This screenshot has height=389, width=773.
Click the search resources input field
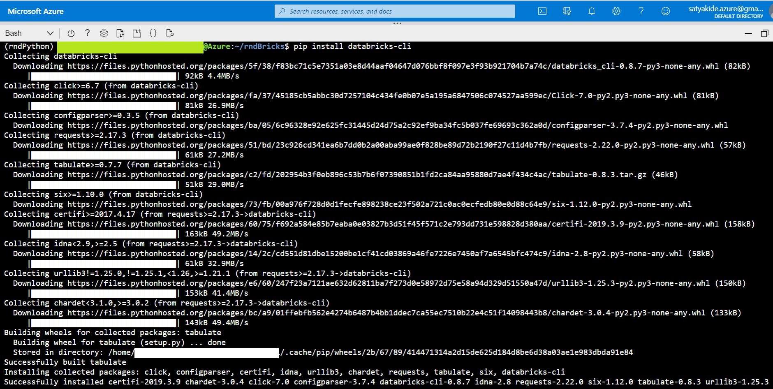tap(394, 11)
